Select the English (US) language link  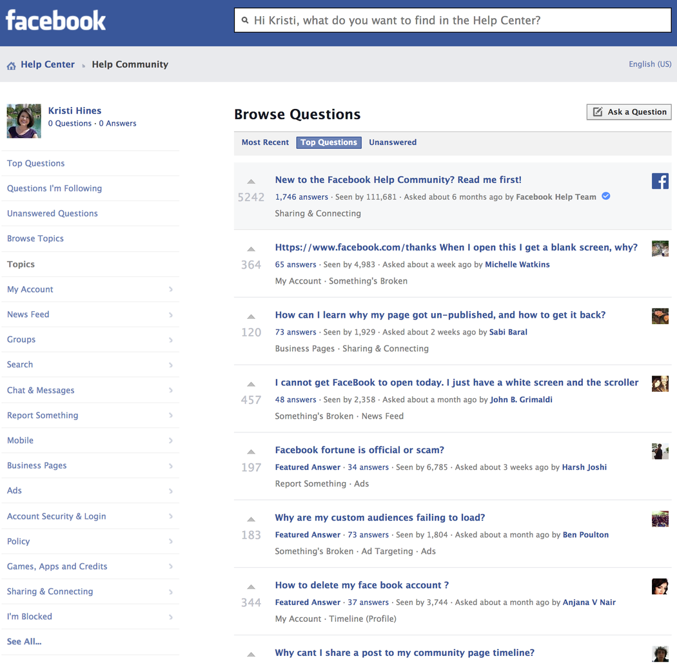(x=649, y=64)
